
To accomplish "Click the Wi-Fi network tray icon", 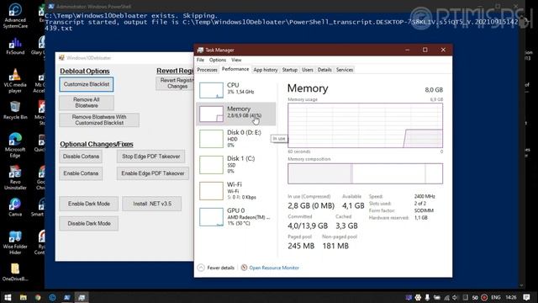I will pos(446,297).
